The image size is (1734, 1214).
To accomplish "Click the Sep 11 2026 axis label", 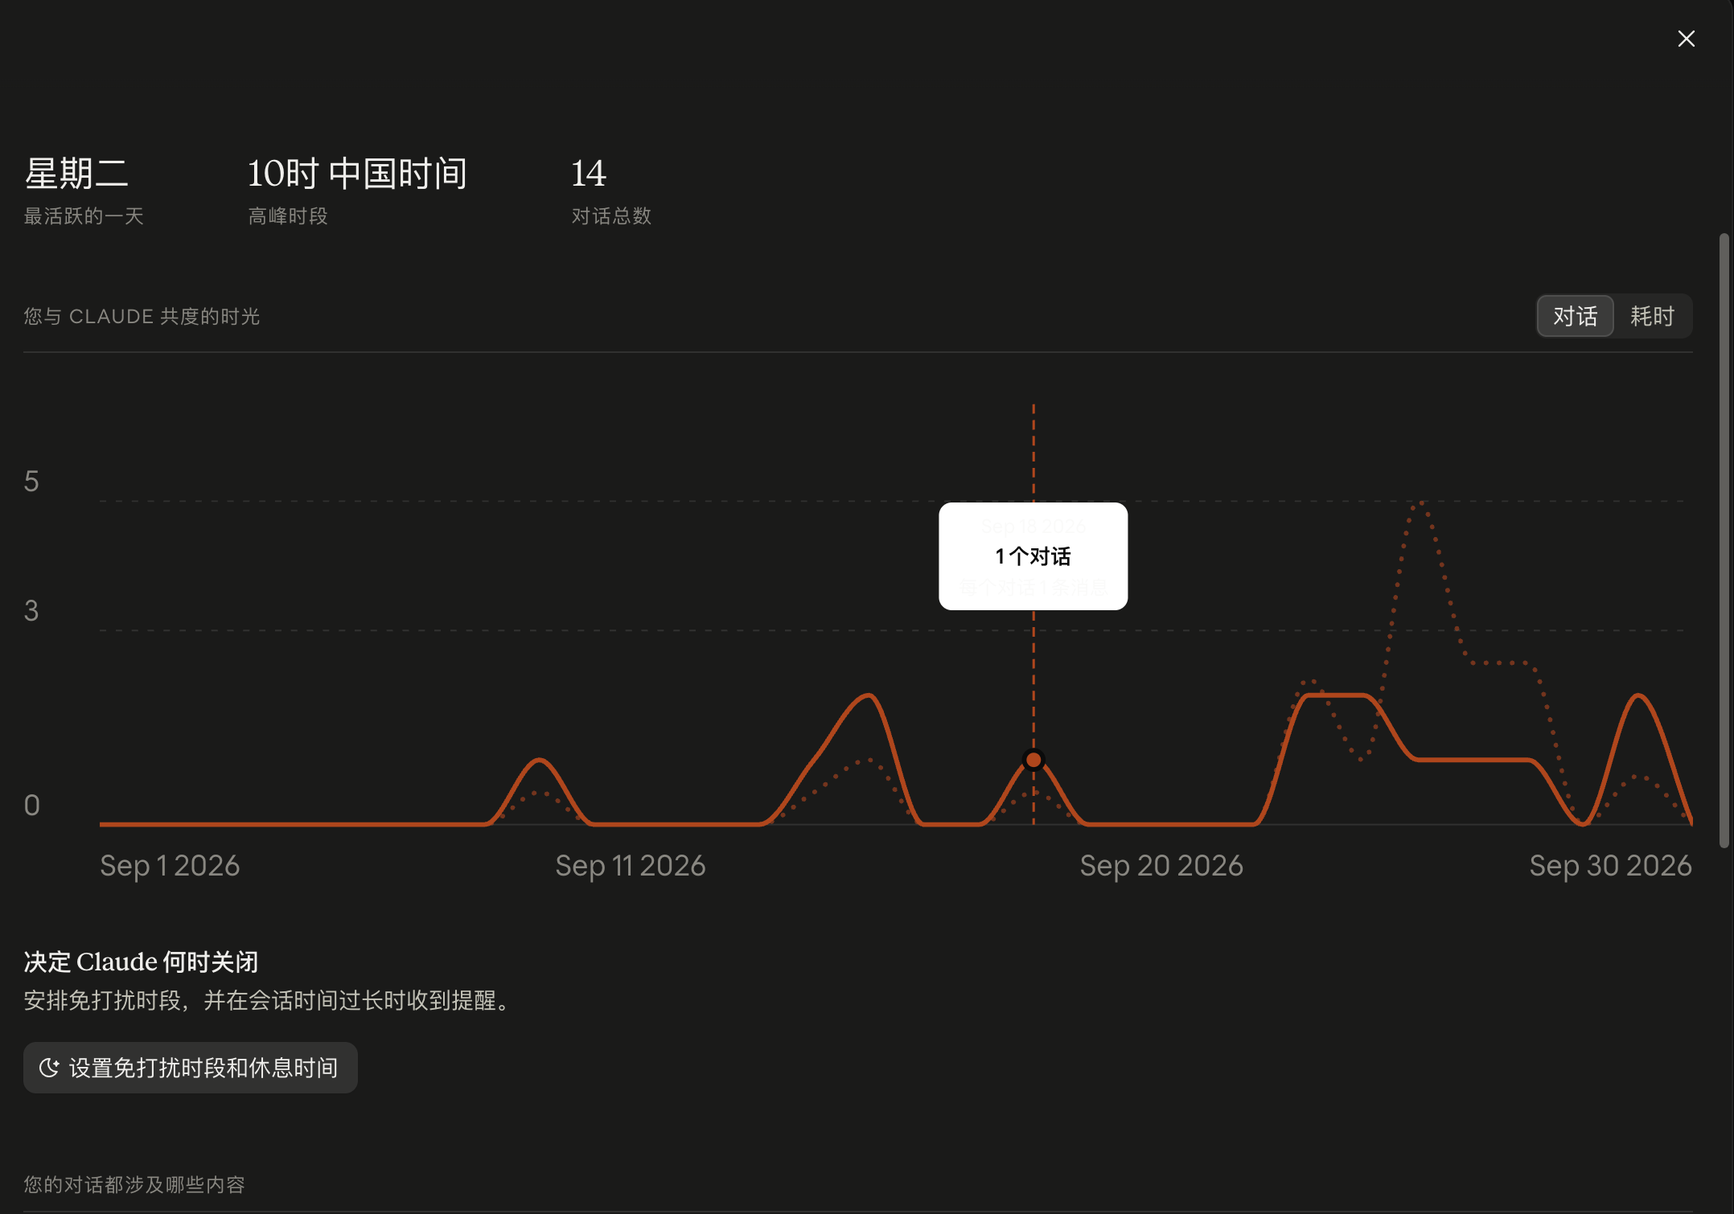I will coord(631,866).
